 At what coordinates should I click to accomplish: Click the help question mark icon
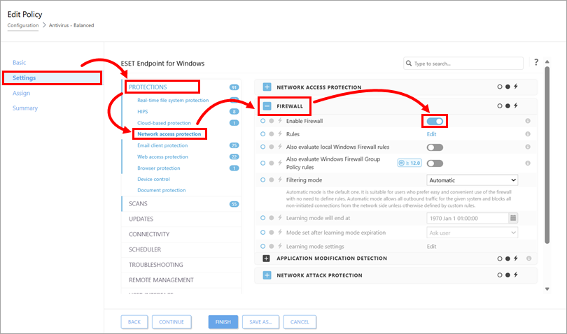(535, 63)
